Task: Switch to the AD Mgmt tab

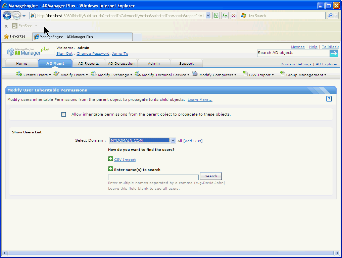Action: (x=55, y=63)
